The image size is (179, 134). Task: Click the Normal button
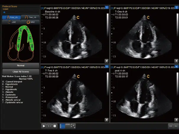pos(21,65)
